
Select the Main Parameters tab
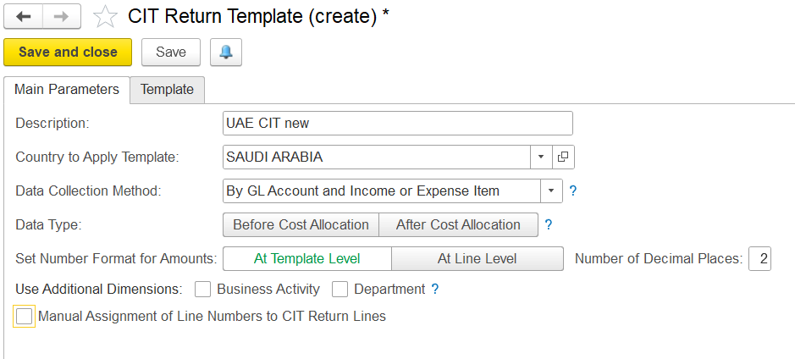tap(67, 90)
